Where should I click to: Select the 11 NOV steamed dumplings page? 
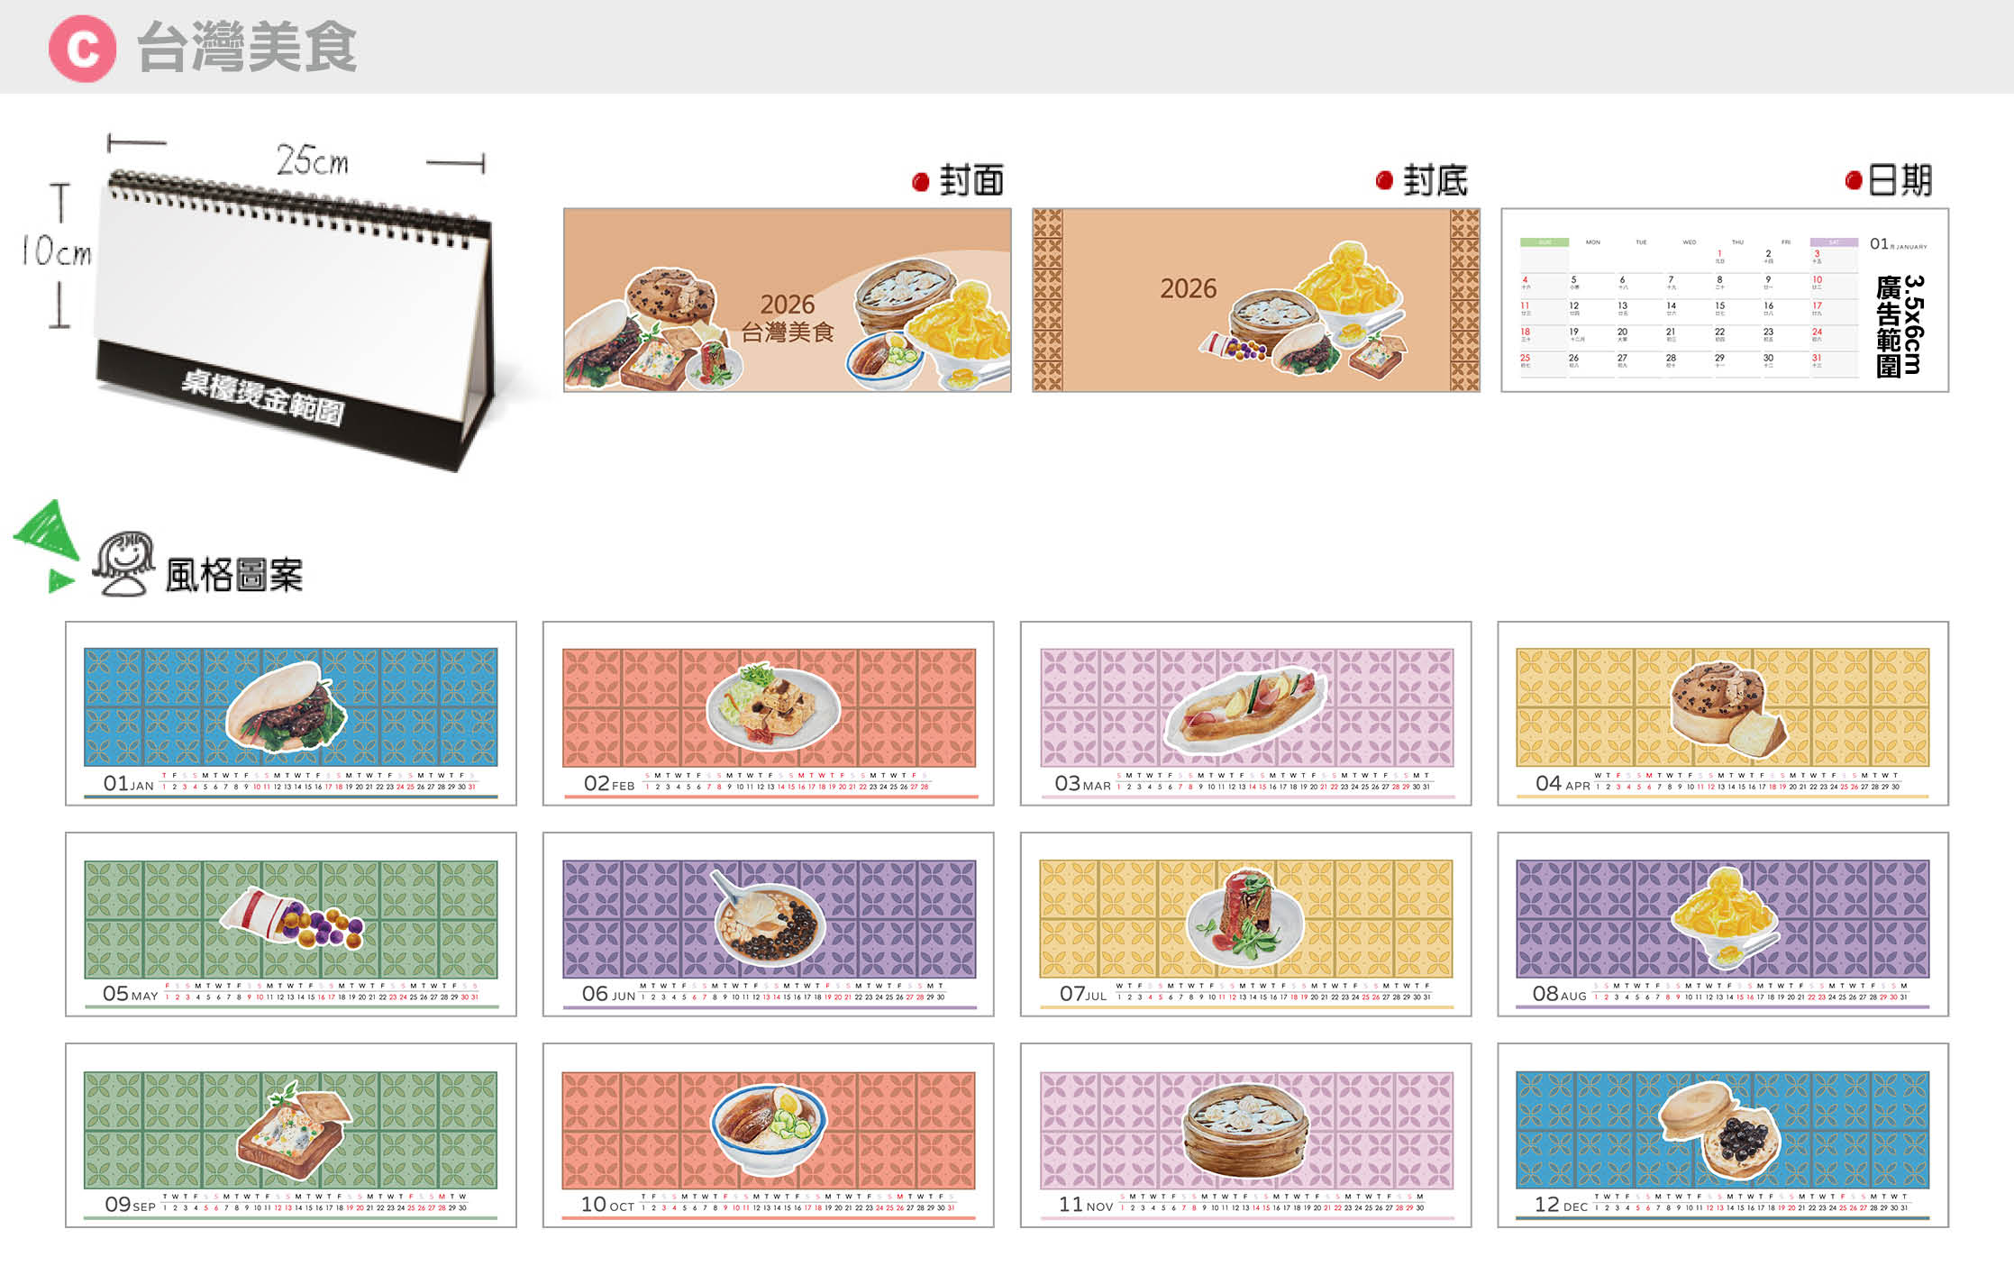click(x=1246, y=1135)
